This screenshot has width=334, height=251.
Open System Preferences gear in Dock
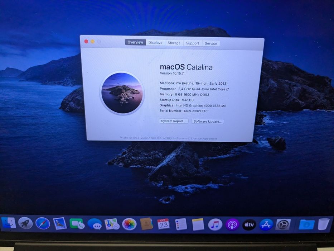(283, 224)
